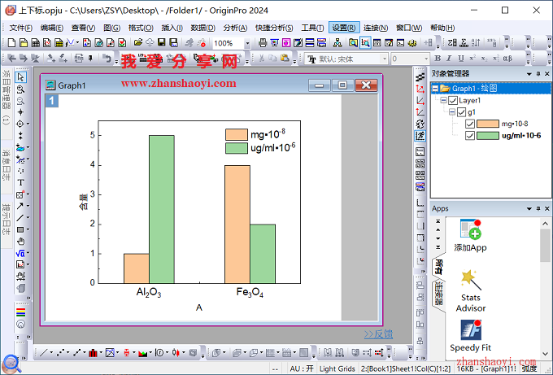This screenshot has width=553, height=375.
Task: Click the Open file folder icon
Action: [x=138, y=43]
